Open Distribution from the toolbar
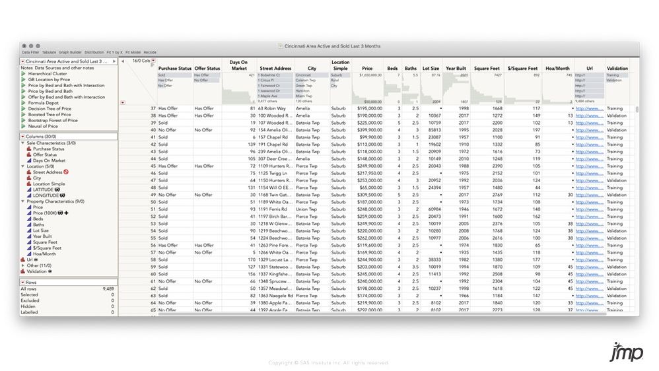Screen dimensions: 659x371 (x=94, y=53)
